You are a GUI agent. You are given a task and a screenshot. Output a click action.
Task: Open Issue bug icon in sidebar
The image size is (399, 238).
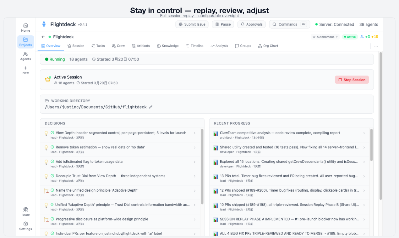[x=25, y=211]
